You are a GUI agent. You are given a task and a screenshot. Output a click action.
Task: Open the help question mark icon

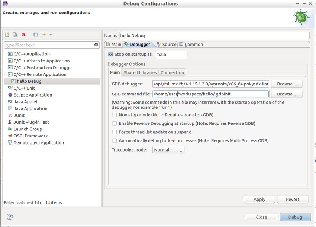pos(10,217)
